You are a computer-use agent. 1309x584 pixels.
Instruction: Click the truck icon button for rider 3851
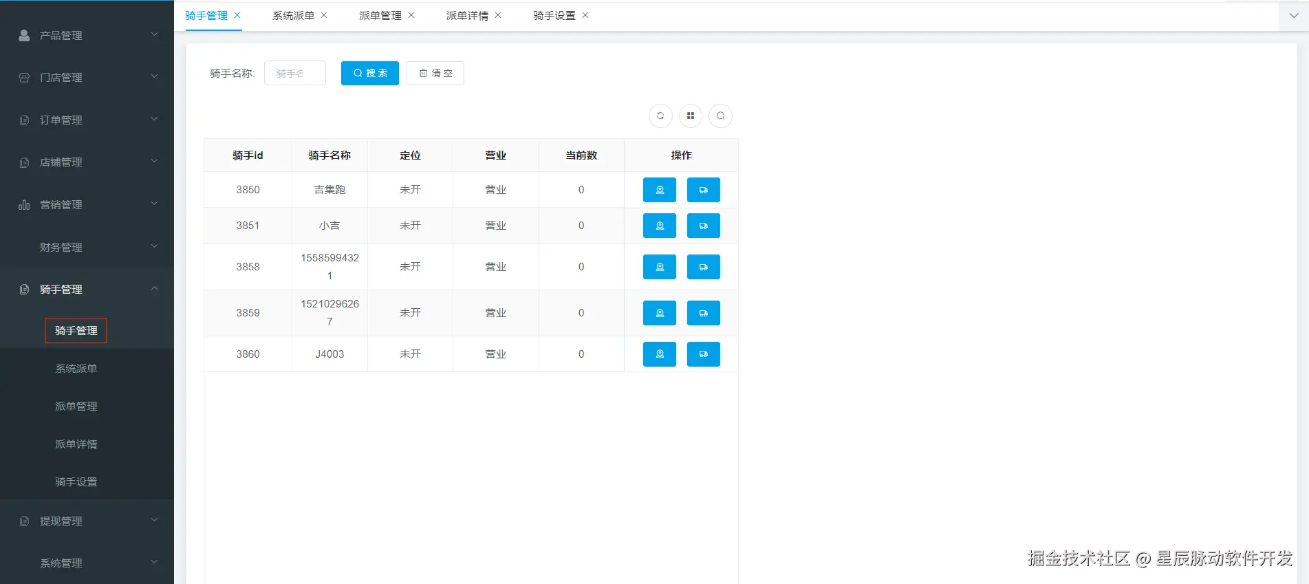click(x=704, y=226)
